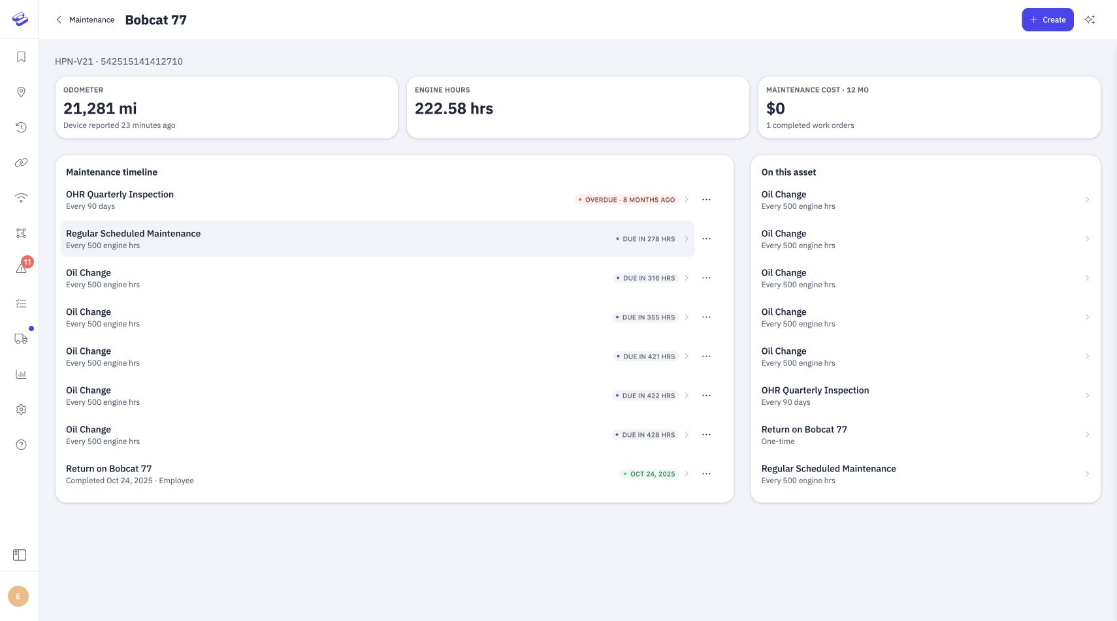Image resolution: width=1117 pixels, height=621 pixels.
Task: Expand chevron beside Due in 428 hrs badge
Action: [687, 435]
